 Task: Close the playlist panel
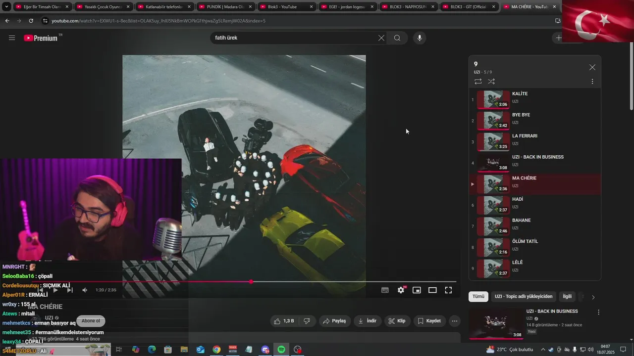[x=592, y=67]
